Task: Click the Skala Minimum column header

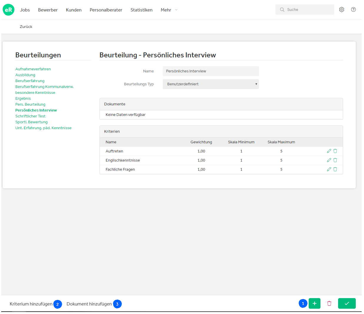Action: (x=241, y=142)
